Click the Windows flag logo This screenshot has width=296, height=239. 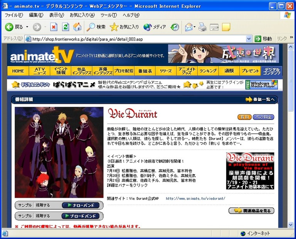(287, 15)
